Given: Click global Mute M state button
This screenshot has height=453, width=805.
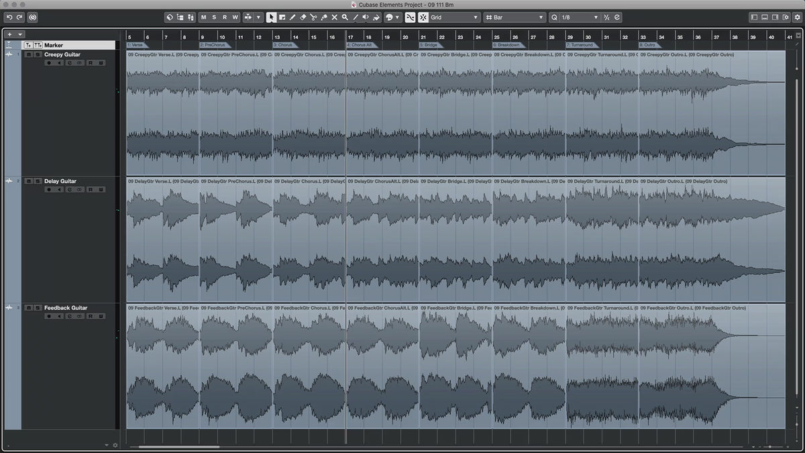Looking at the screenshot, I should tap(203, 17).
